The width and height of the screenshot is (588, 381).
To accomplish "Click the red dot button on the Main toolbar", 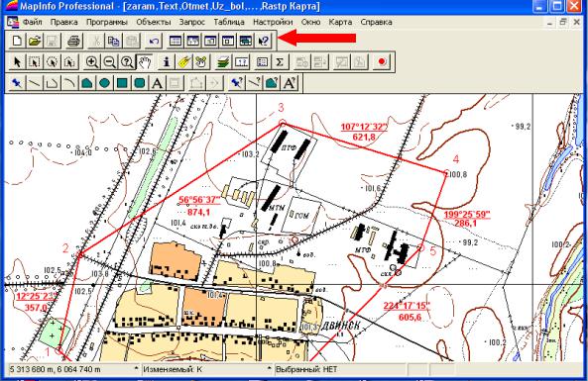I will coord(382,61).
